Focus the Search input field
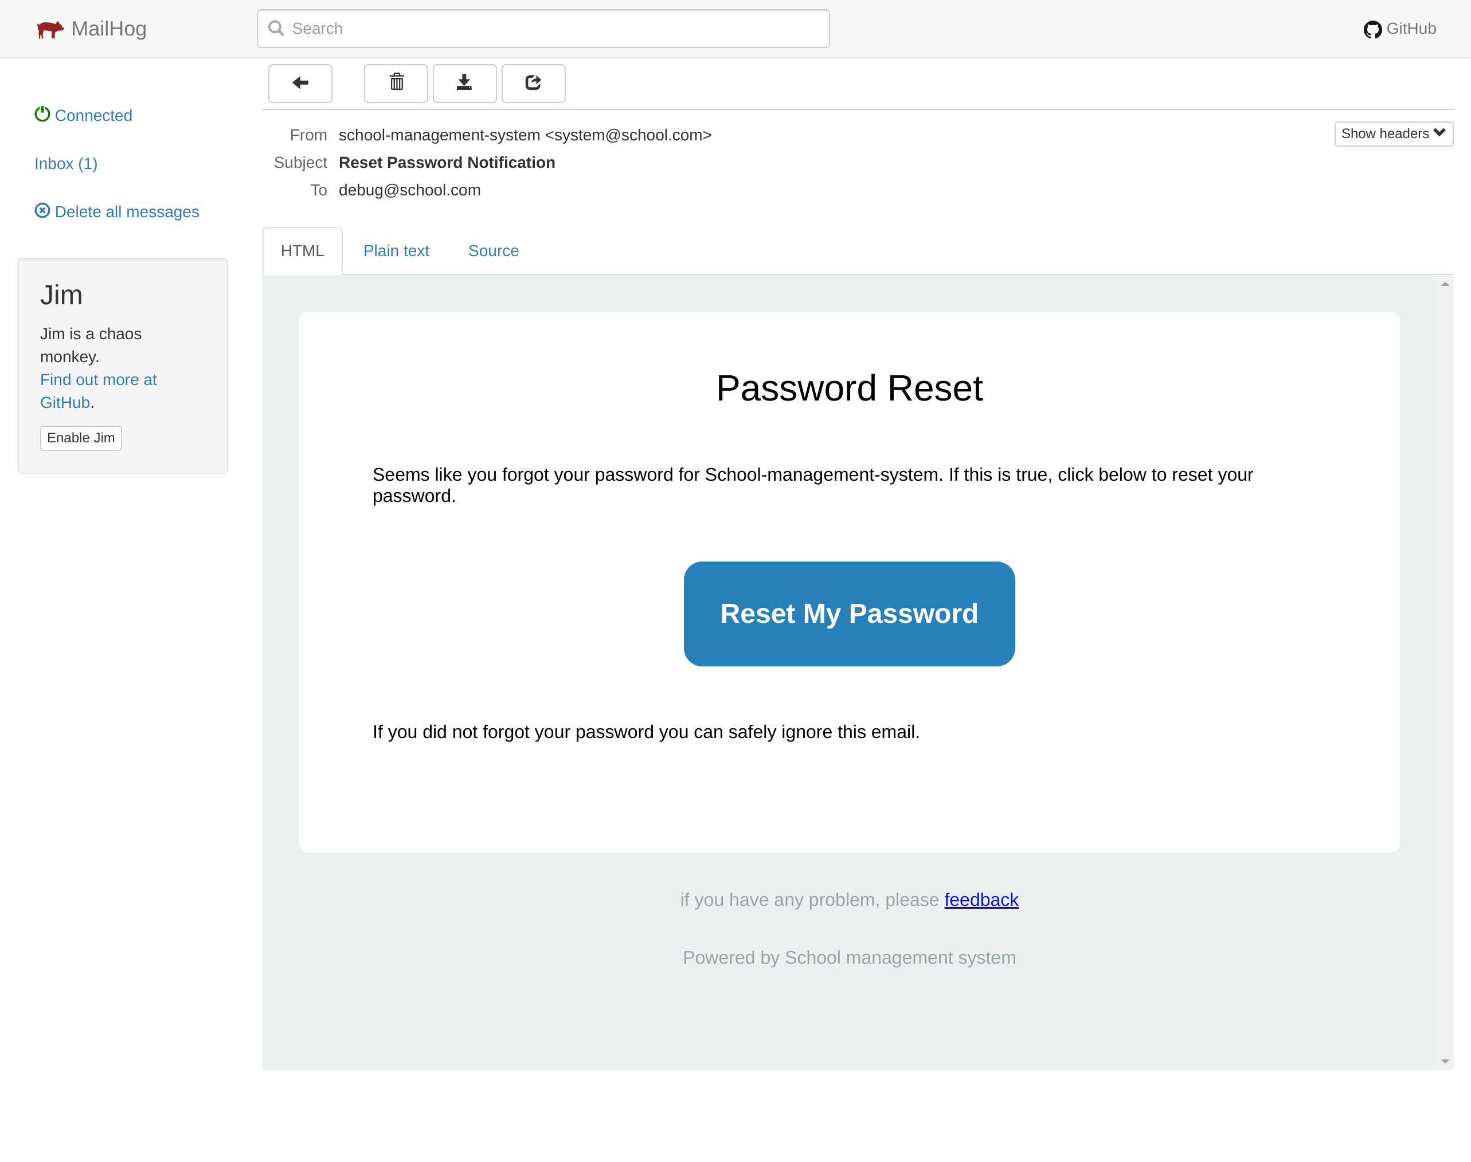The width and height of the screenshot is (1471, 1162). [543, 29]
